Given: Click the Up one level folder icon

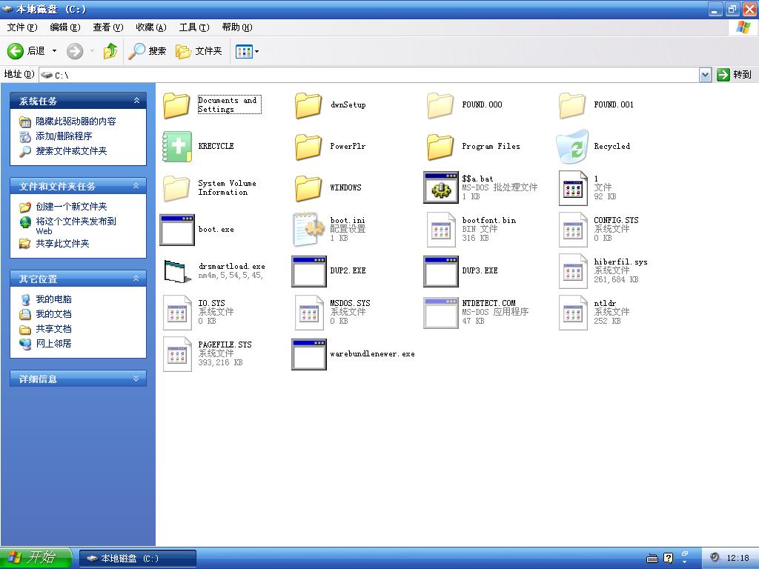Looking at the screenshot, I should tap(110, 51).
